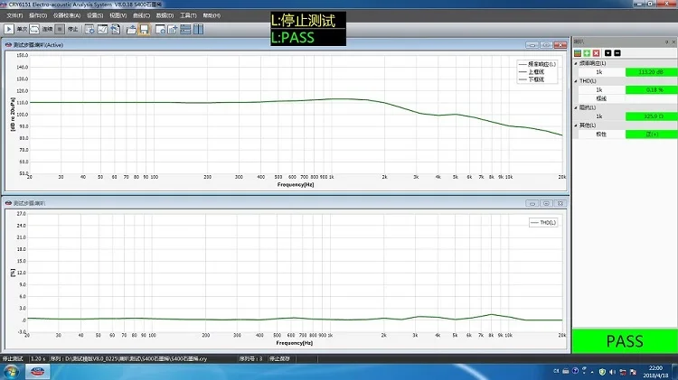Click the 停止保存 status bar entry
678x380 pixels.
[x=279, y=358]
